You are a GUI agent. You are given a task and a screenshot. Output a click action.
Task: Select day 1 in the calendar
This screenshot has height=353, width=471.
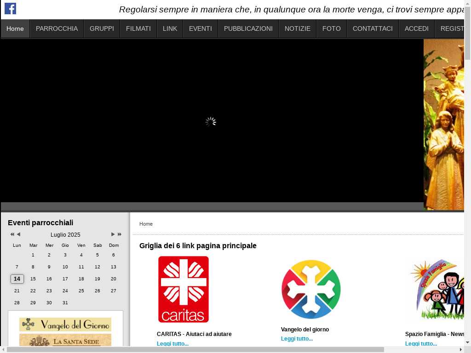pyautogui.click(x=33, y=255)
